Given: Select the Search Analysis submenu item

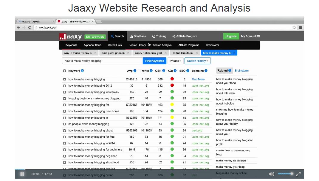Looking at the screenshot, I should (162, 45).
